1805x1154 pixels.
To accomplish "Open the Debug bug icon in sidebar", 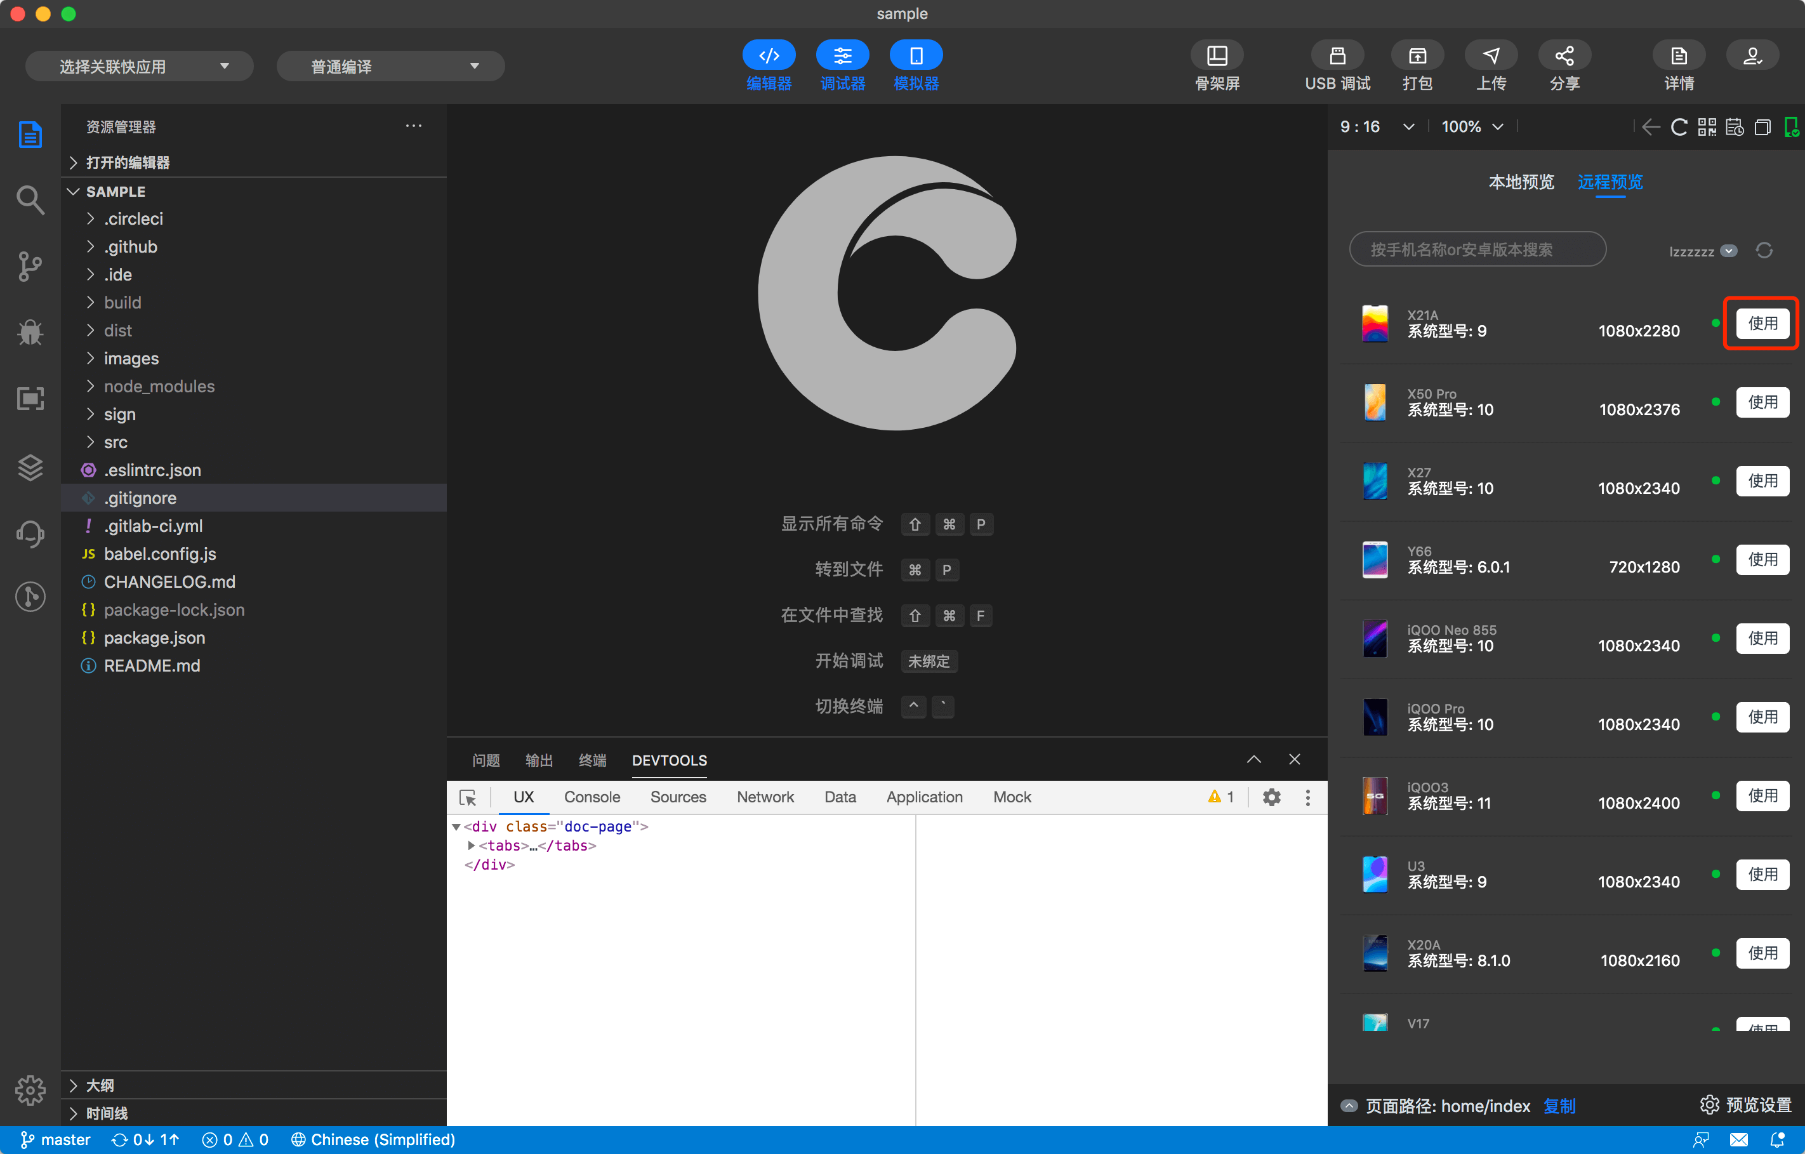I will (x=30, y=332).
